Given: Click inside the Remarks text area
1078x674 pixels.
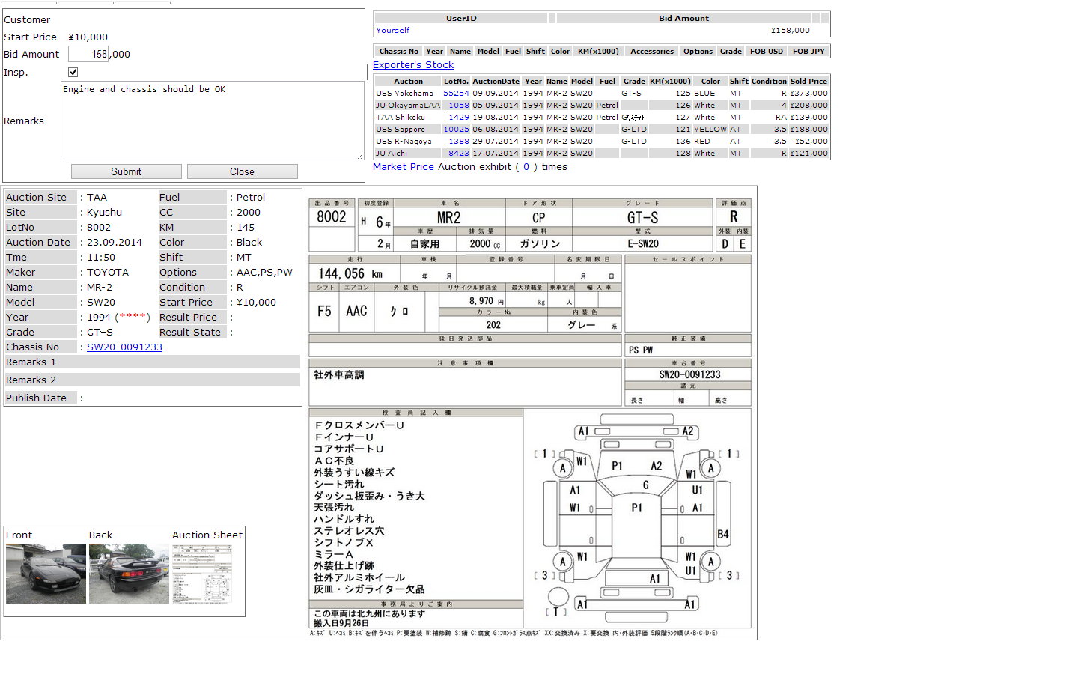Looking at the screenshot, I should pos(212,121).
